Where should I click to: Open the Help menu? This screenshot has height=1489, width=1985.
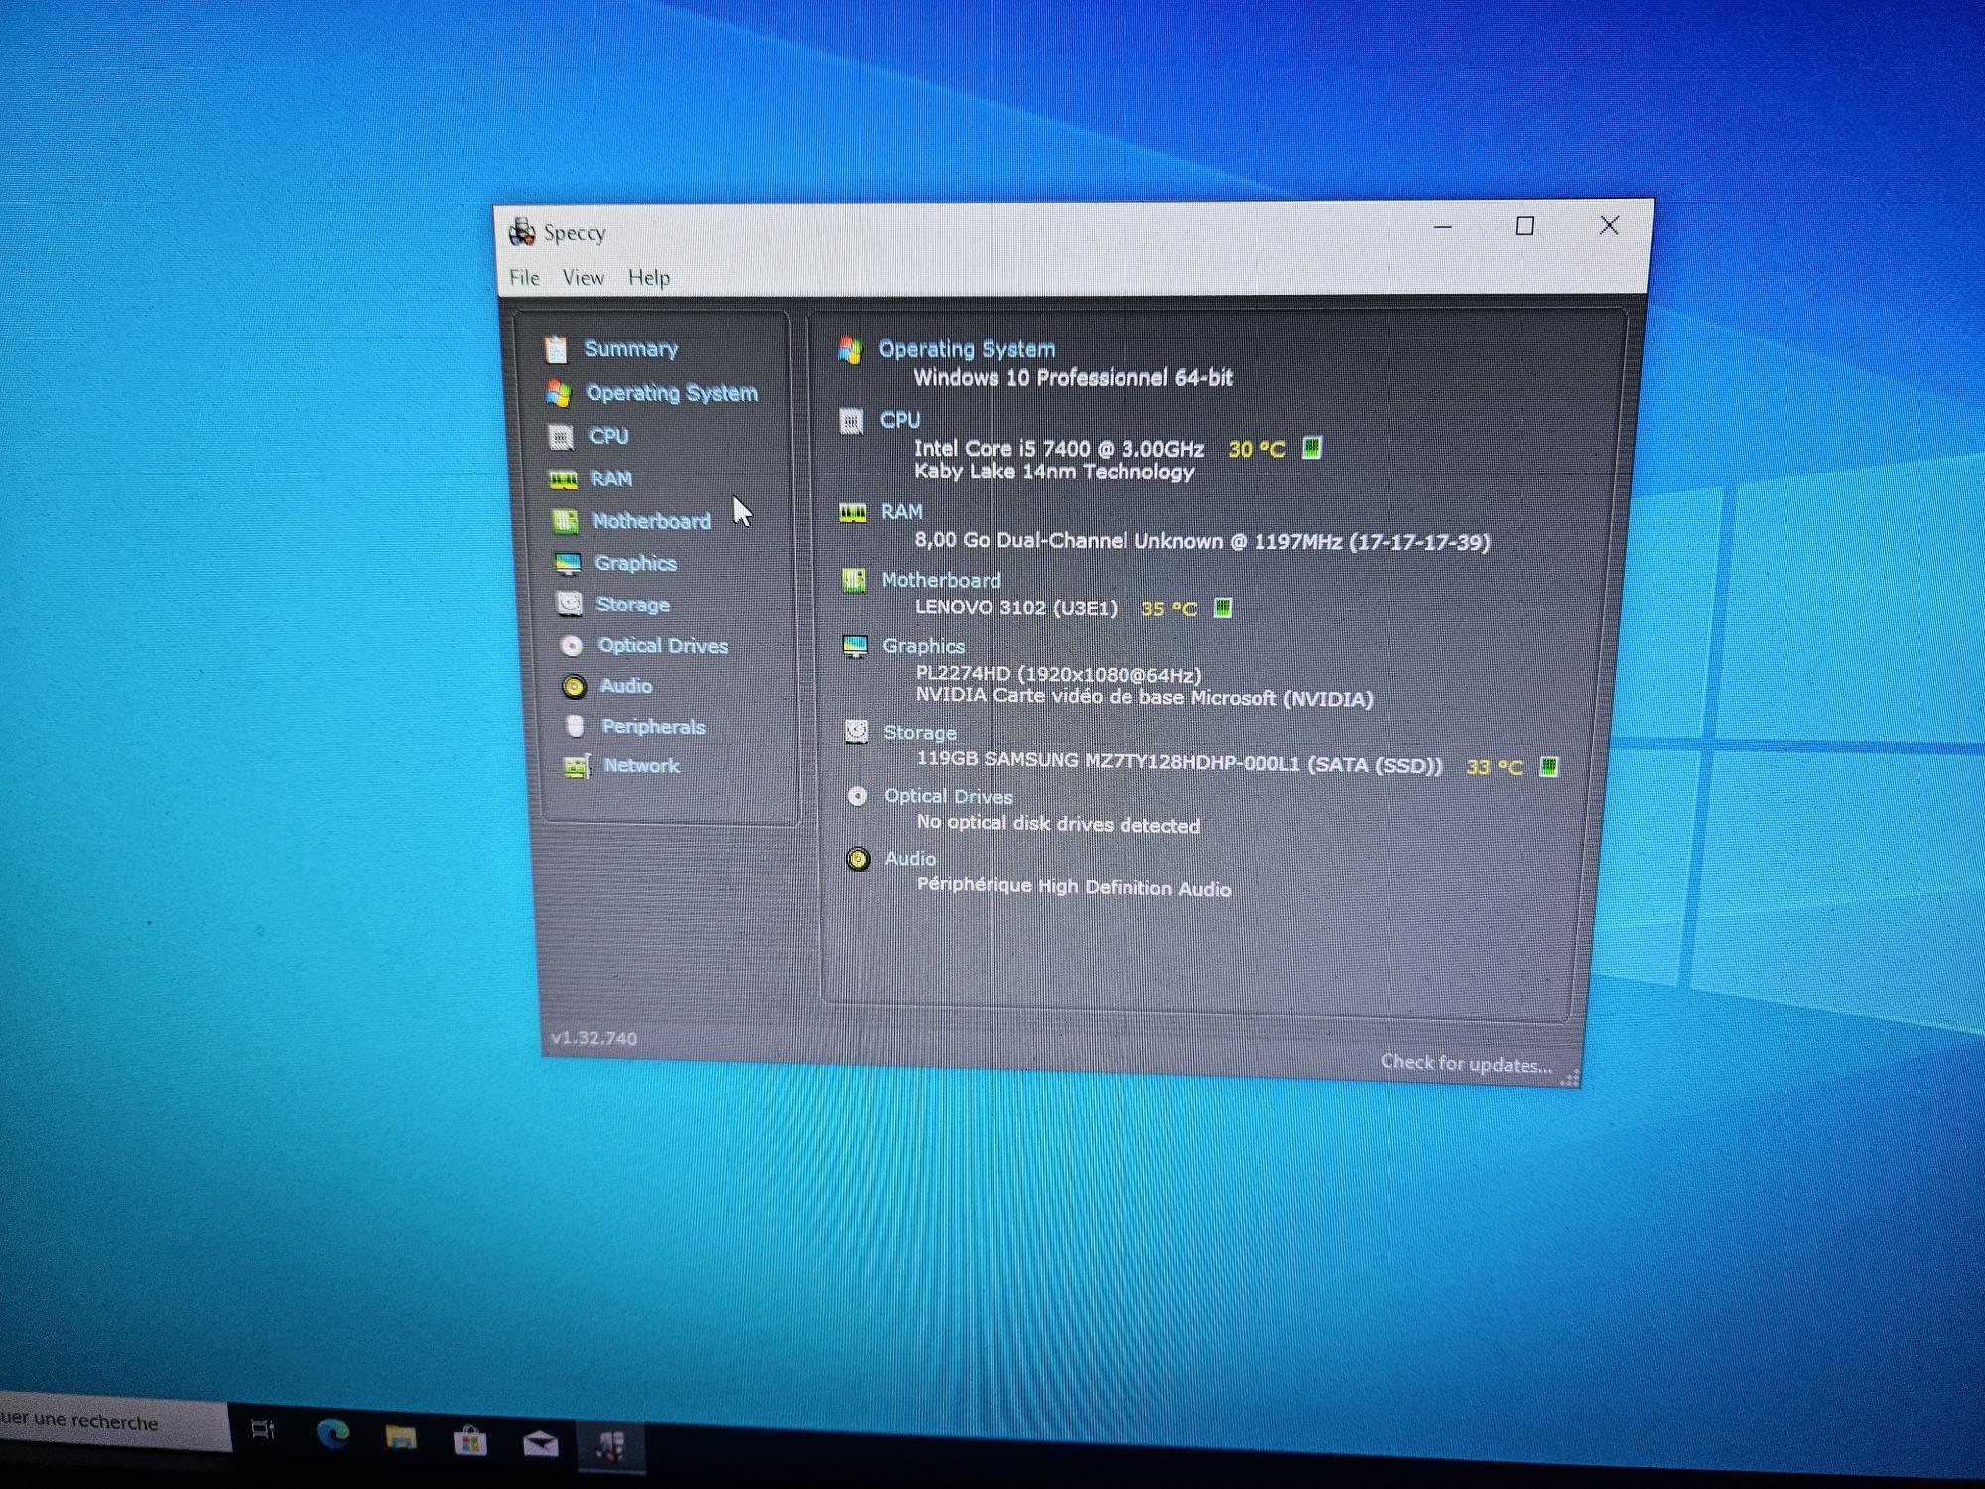tap(649, 278)
